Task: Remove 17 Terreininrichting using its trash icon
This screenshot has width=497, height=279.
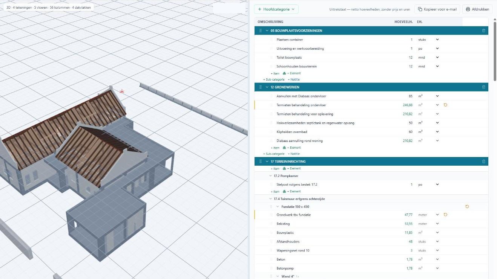Action: (x=483, y=162)
